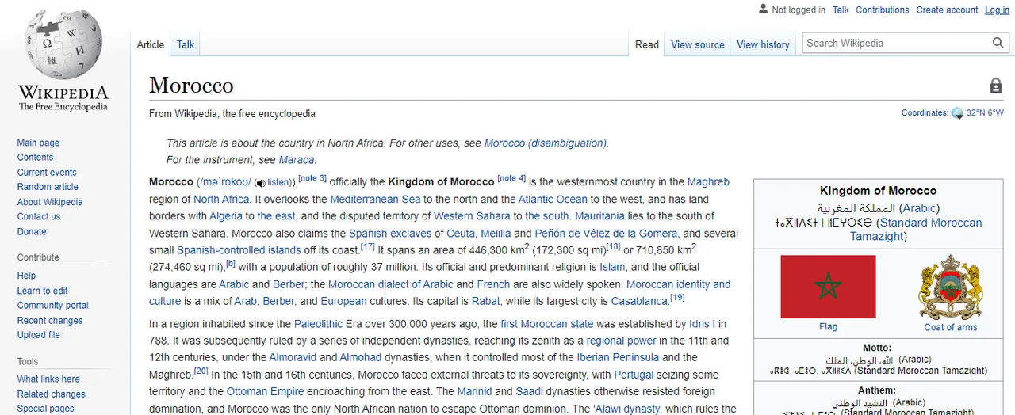Open the Idris I link
This screenshot has width=1015, height=415.
coord(702,324)
